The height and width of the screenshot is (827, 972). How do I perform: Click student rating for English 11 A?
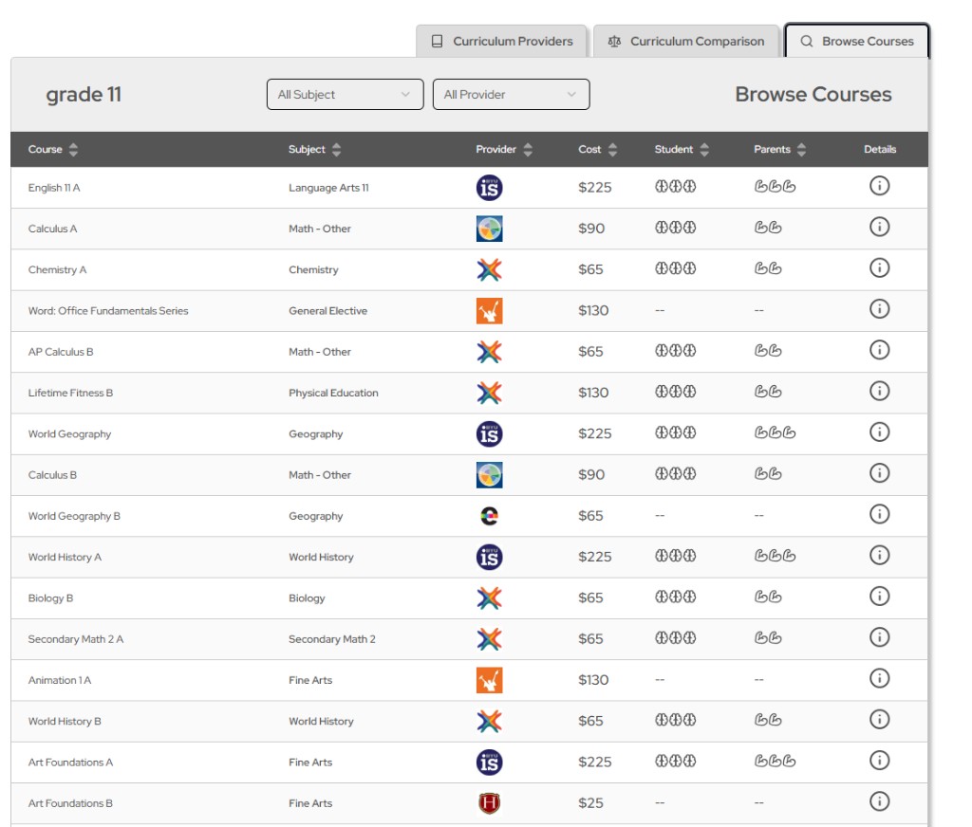coord(676,187)
